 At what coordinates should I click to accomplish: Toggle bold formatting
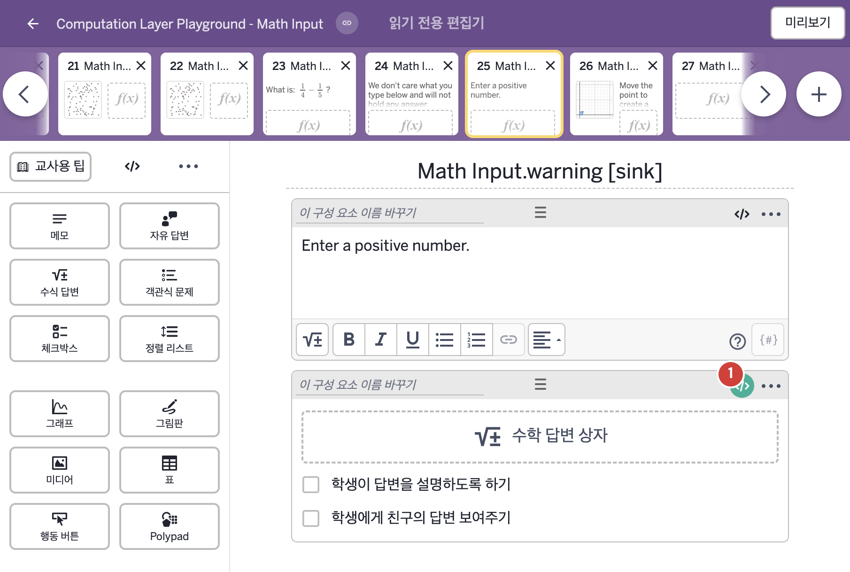coord(349,340)
